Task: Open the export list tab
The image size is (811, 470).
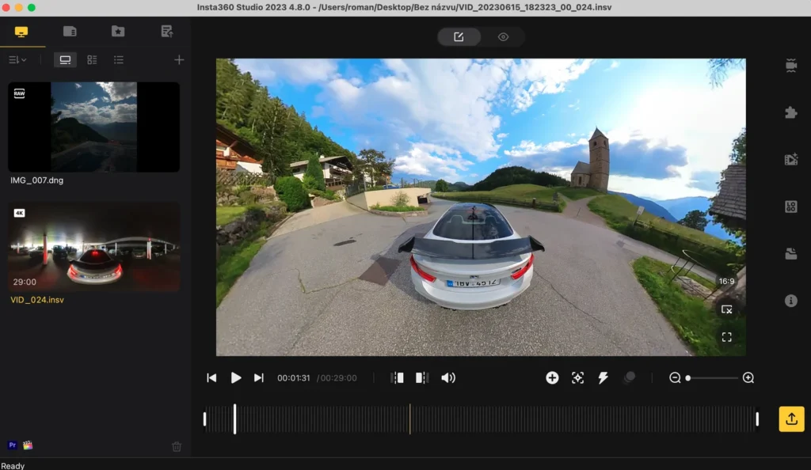Action: click(x=166, y=32)
